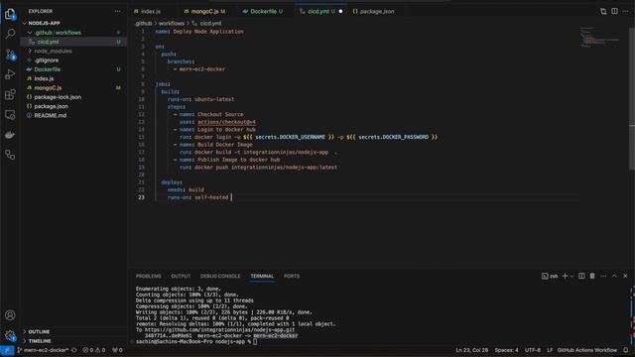Click the workflows breadcrumb segment
Image resolution: width=635 pixels, height=357 pixels.
172,24
